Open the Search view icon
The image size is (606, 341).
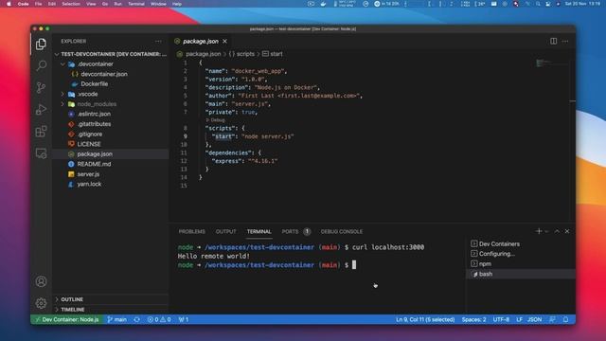[x=41, y=65]
